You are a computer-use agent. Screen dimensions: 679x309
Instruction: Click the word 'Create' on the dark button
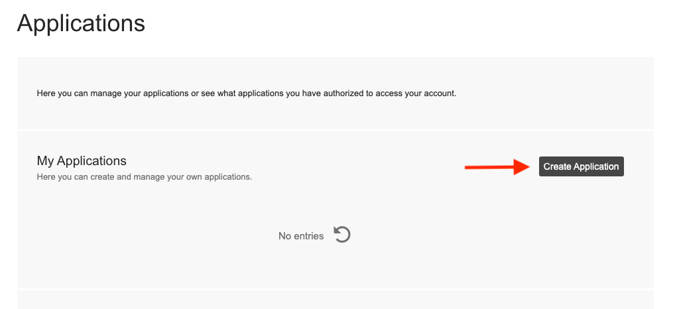[557, 166]
